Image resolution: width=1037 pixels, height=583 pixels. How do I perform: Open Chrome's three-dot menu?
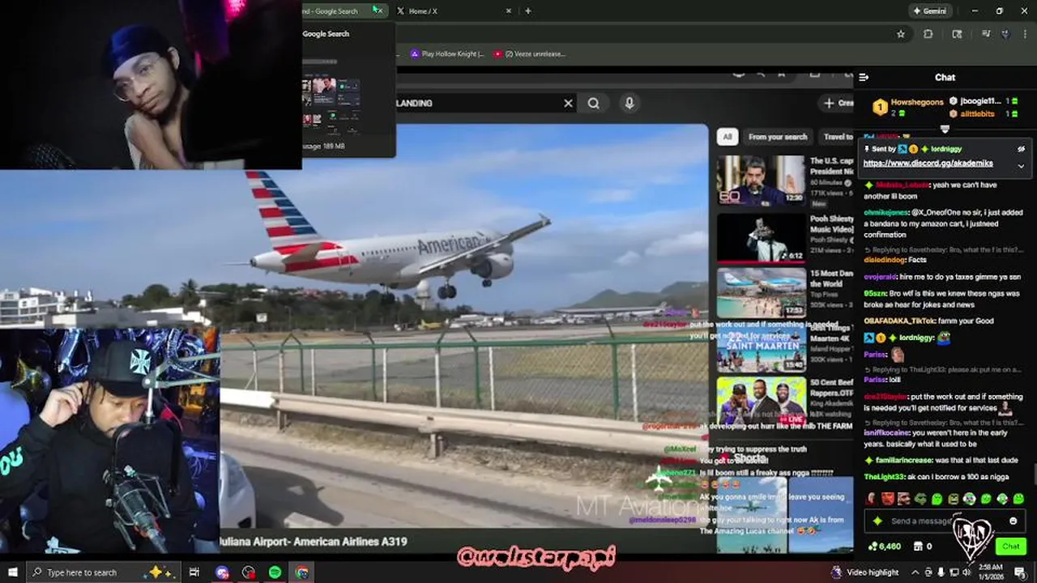(1024, 34)
